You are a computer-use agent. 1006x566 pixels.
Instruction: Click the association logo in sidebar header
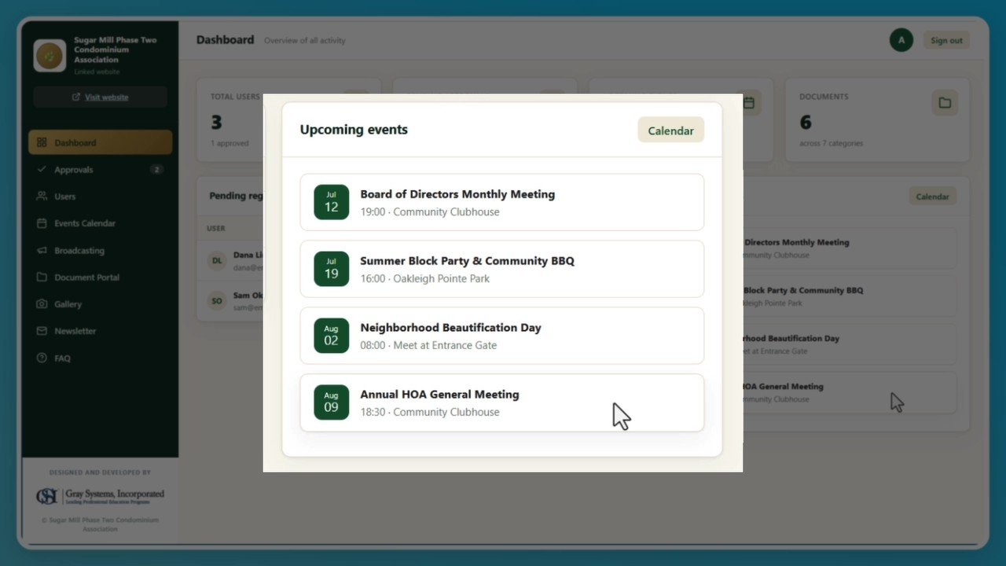tap(50, 56)
